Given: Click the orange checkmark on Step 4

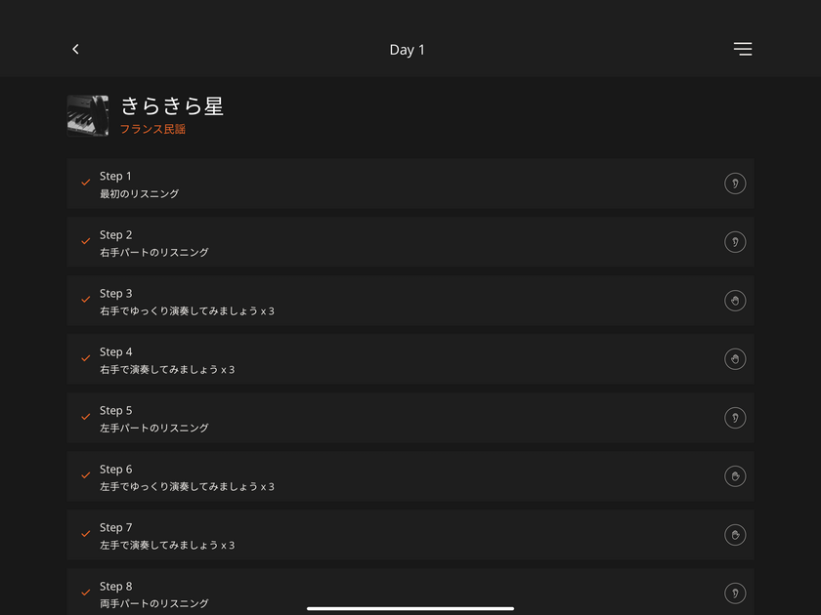Looking at the screenshot, I should pyautogui.click(x=86, y=358).
